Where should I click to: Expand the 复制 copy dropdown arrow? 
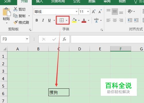[x=29, y=16]
